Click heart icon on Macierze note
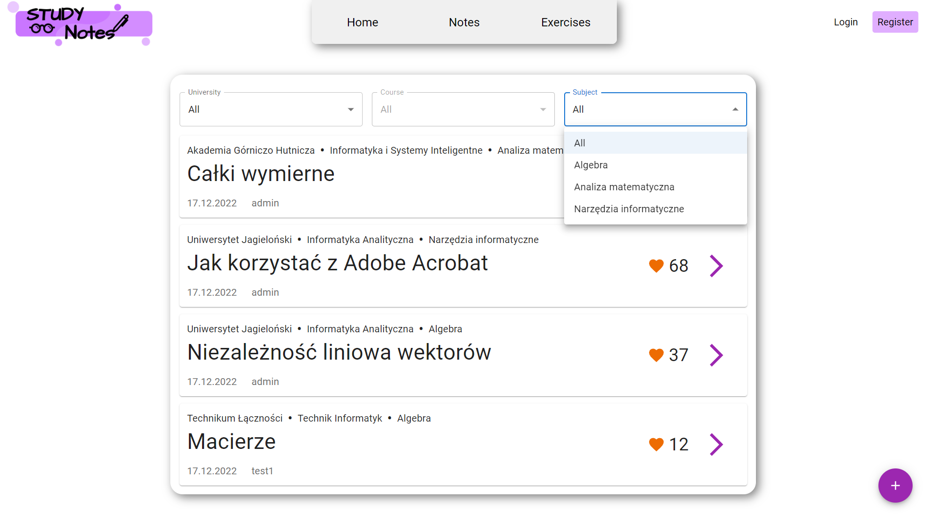 pyautogui.click(x=656, y=445)
